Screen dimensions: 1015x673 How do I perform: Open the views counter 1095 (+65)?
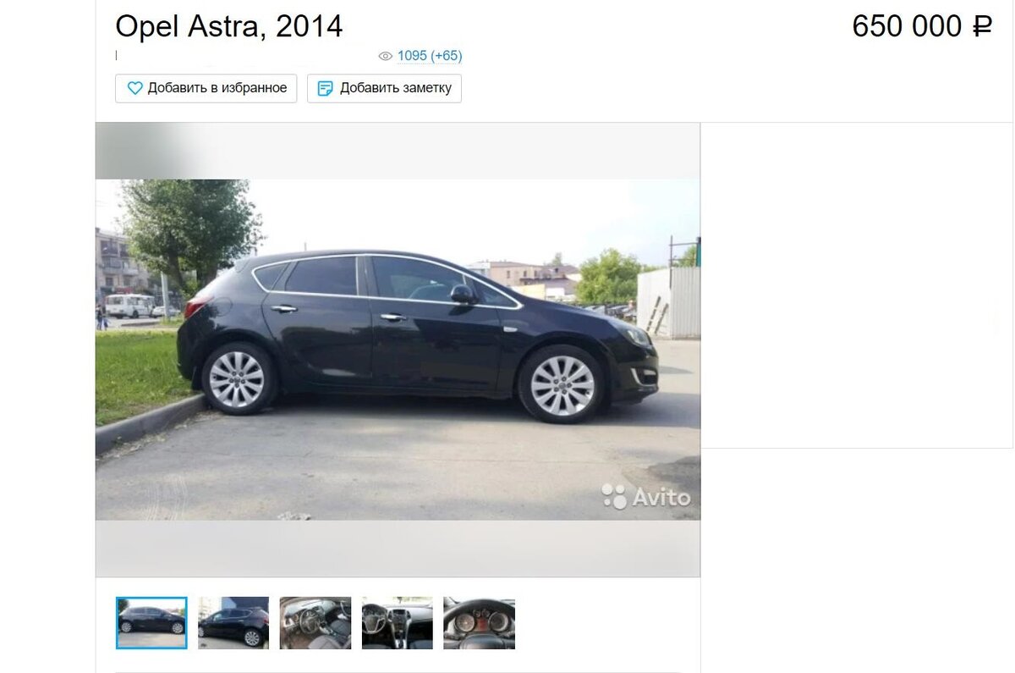430,56
